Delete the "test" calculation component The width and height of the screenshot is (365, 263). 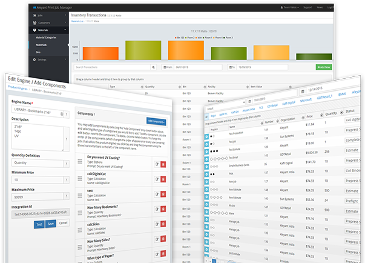[163, 194]
